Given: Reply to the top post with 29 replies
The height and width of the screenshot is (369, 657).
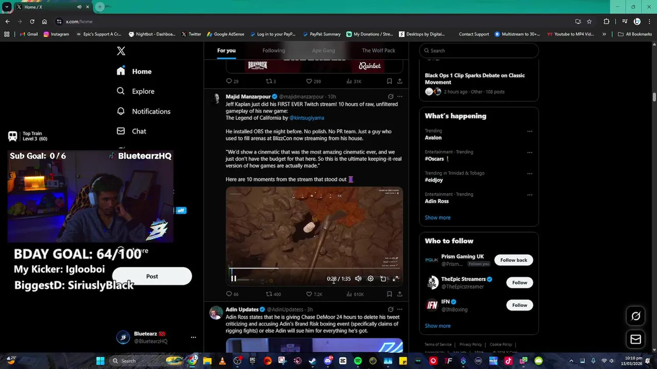Looking at the screenshot, I should pos(232,81).
